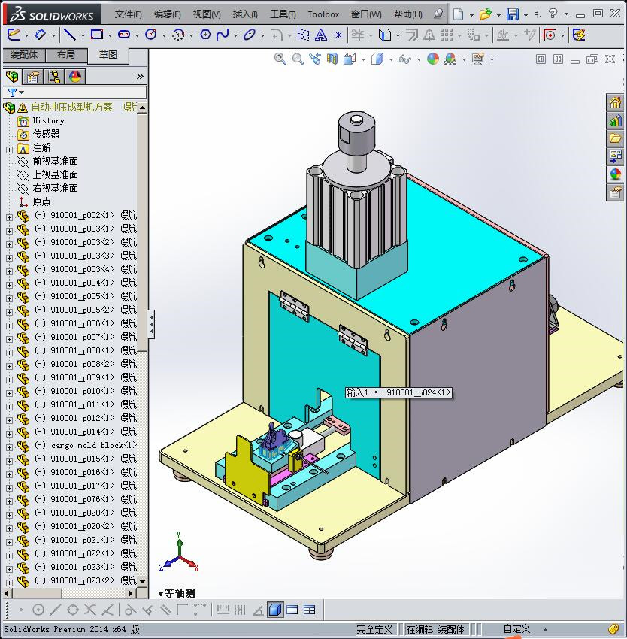Select the Centerpoint Arc tool

coord(178,35)
